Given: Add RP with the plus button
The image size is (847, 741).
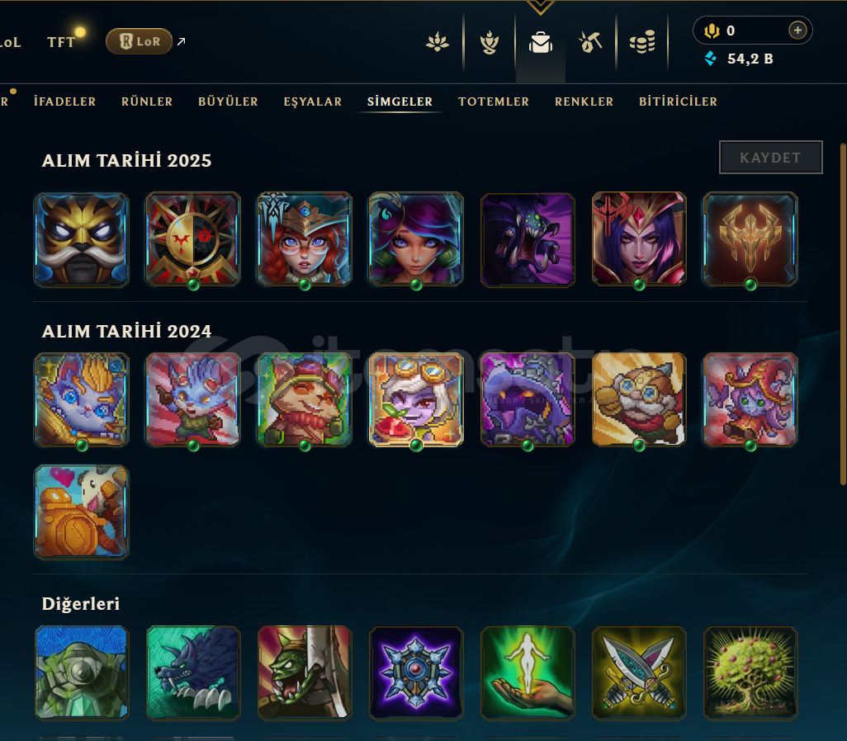Looking at the screenshot, I should coord(797,31).
